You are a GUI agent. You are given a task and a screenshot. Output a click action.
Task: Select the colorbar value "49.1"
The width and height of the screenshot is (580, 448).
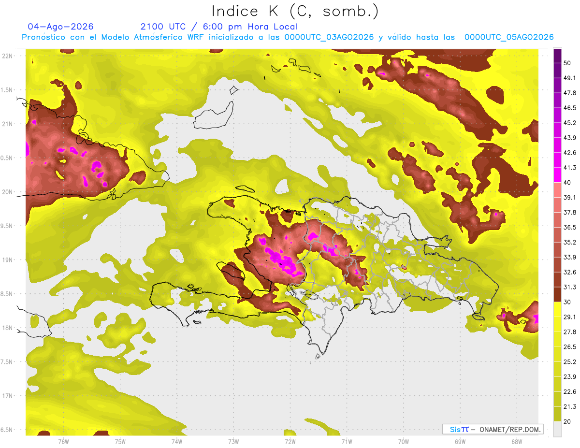[x=569, y=78]
